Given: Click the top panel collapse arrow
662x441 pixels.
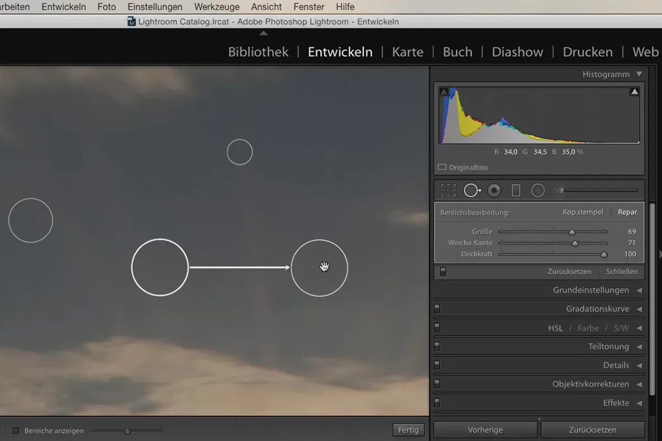Looking at the screenshot, I should [264, 33].
